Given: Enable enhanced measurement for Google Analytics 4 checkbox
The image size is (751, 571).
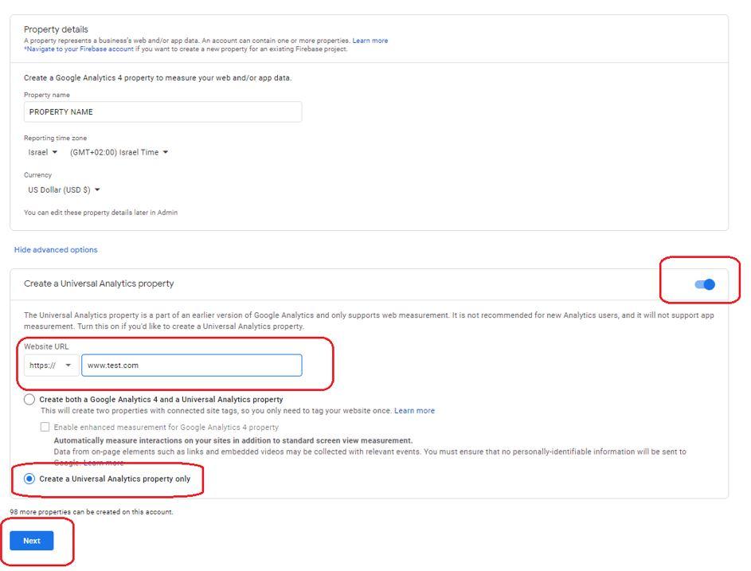Looking at the screenshot, I should [45, 427].
